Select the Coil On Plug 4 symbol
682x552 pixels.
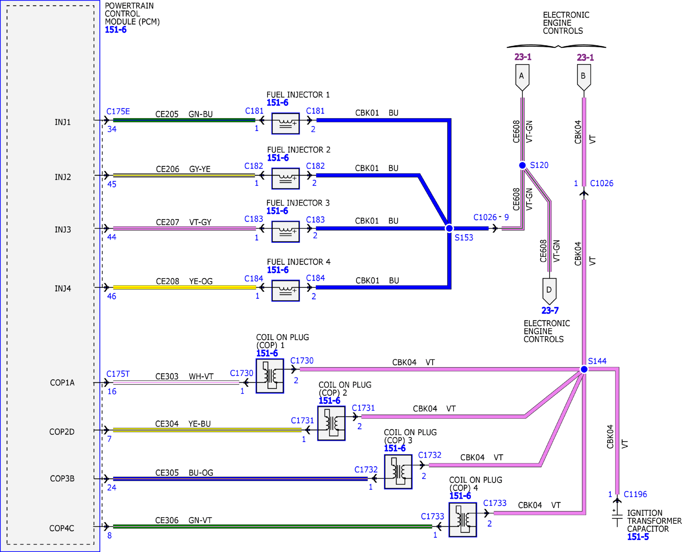tap(462, 519)
